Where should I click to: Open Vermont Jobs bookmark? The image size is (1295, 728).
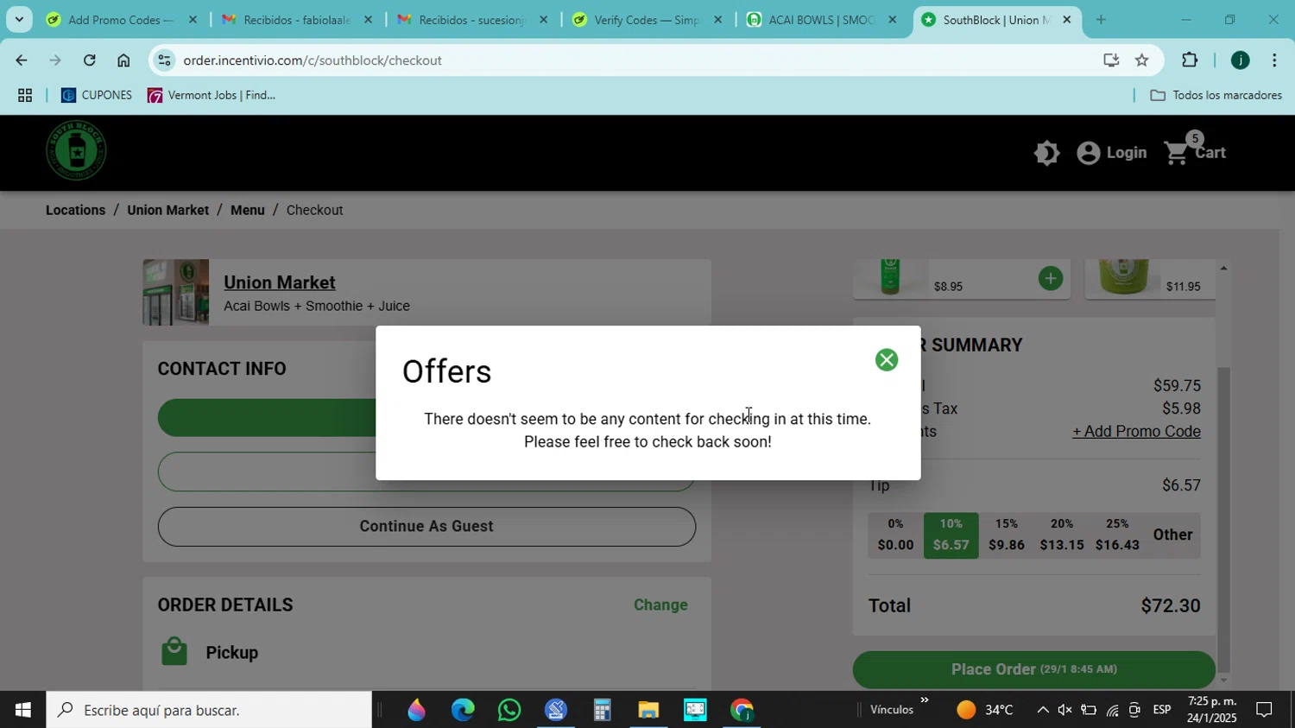tap(212, 95)
